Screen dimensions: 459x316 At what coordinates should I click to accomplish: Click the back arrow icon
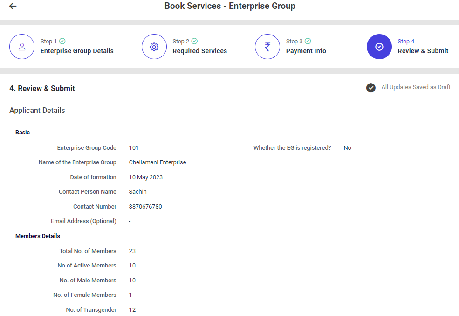pos(13,6)
